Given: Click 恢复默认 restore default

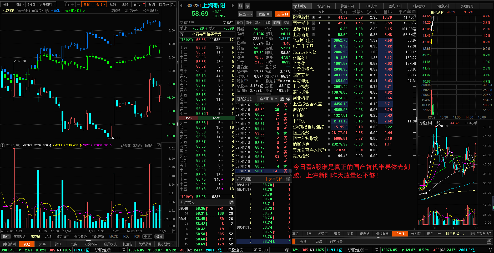Looking at the screenshot, I should point(19,236).
